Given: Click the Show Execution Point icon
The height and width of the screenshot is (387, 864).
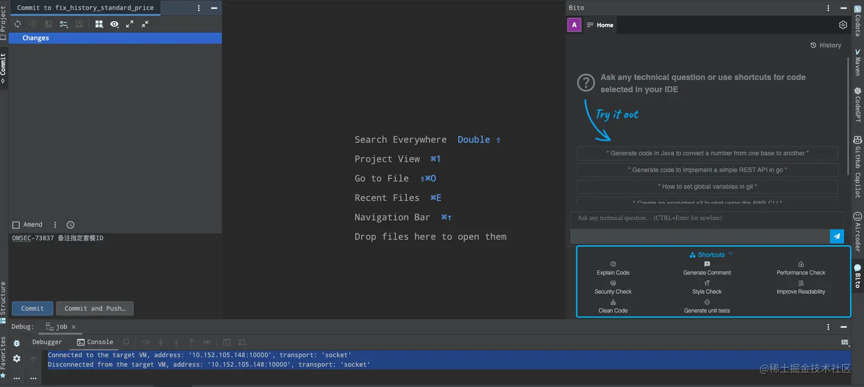Looking at the screenshot, I should [126, 342].
